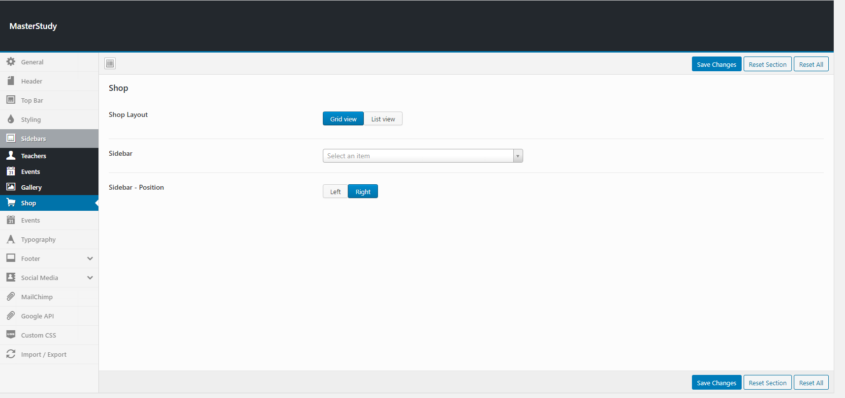Open the Header settings section

(31, 81)
